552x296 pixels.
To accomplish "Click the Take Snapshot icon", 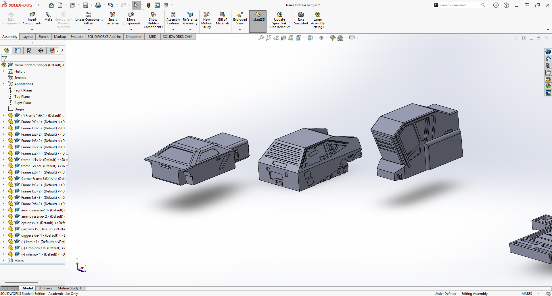I will coord(301,15).
